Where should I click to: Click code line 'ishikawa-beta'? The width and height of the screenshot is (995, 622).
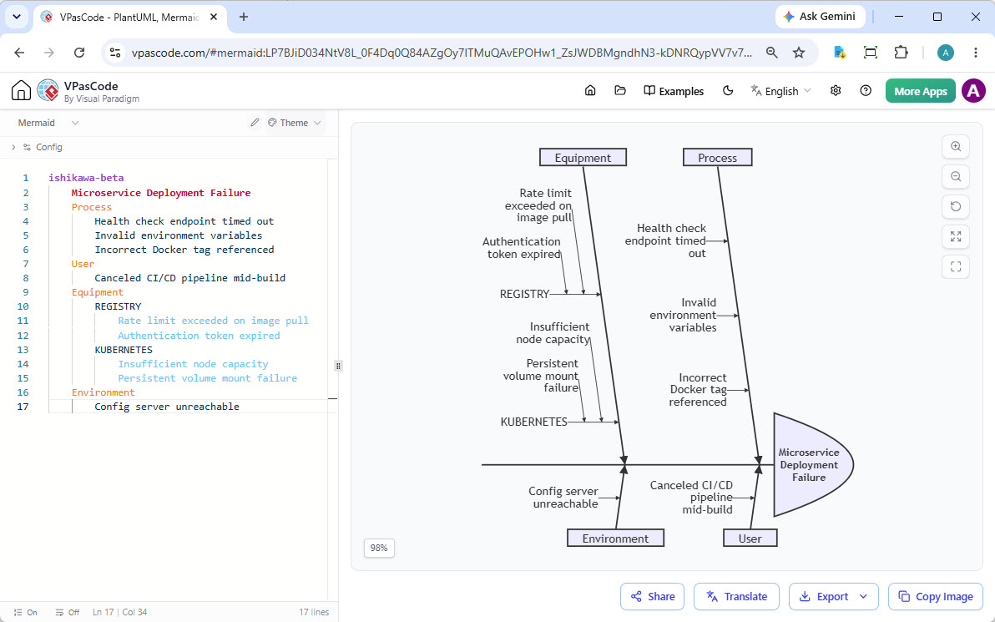click(x=86, y=178)
